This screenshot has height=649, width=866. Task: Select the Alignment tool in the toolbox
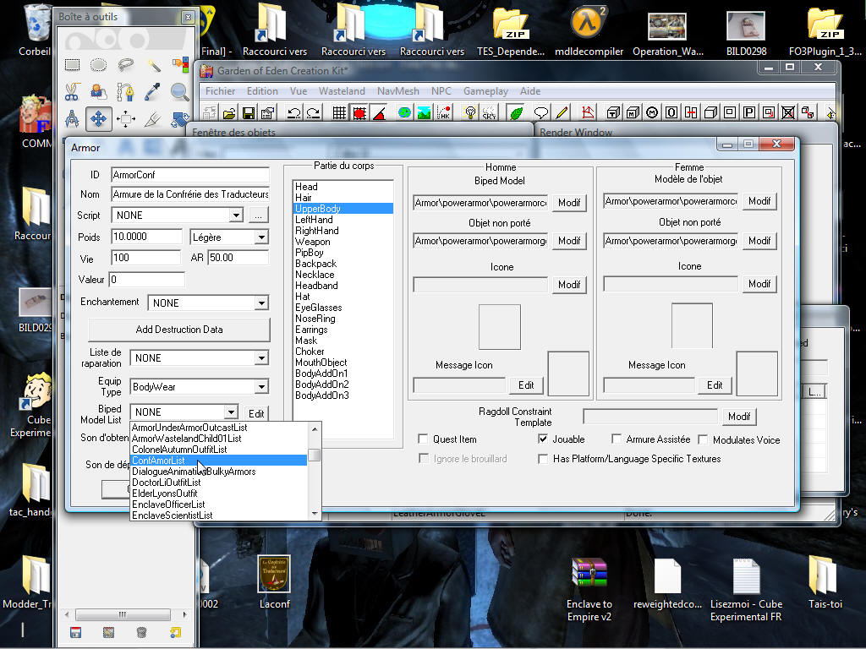click(126, 118)
